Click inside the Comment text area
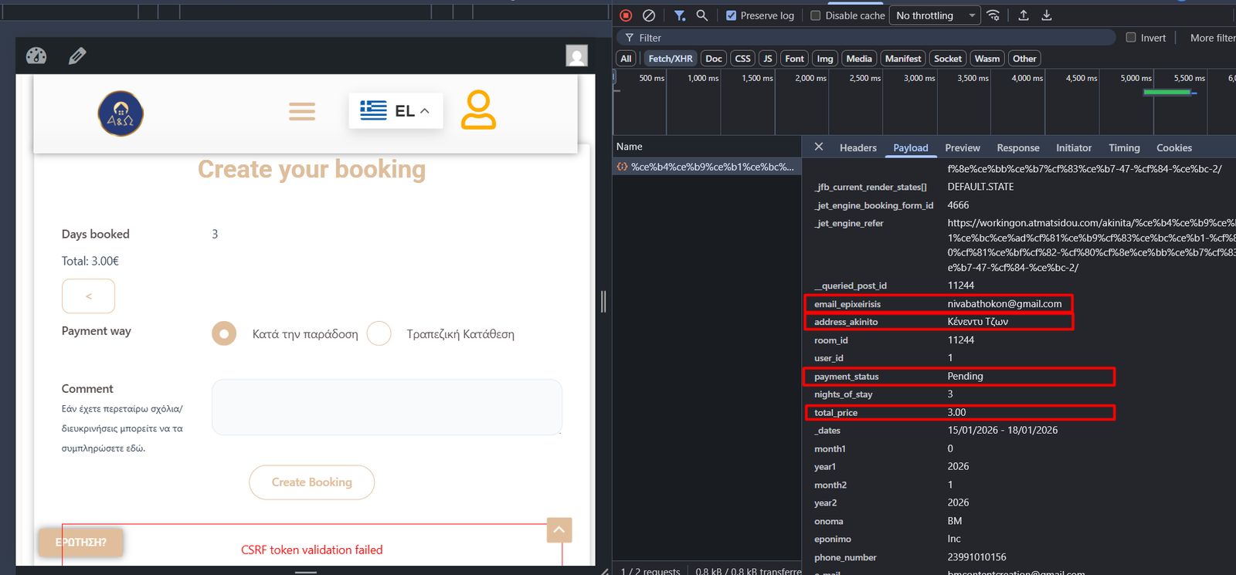The image size is (1236, 575). 386,407
